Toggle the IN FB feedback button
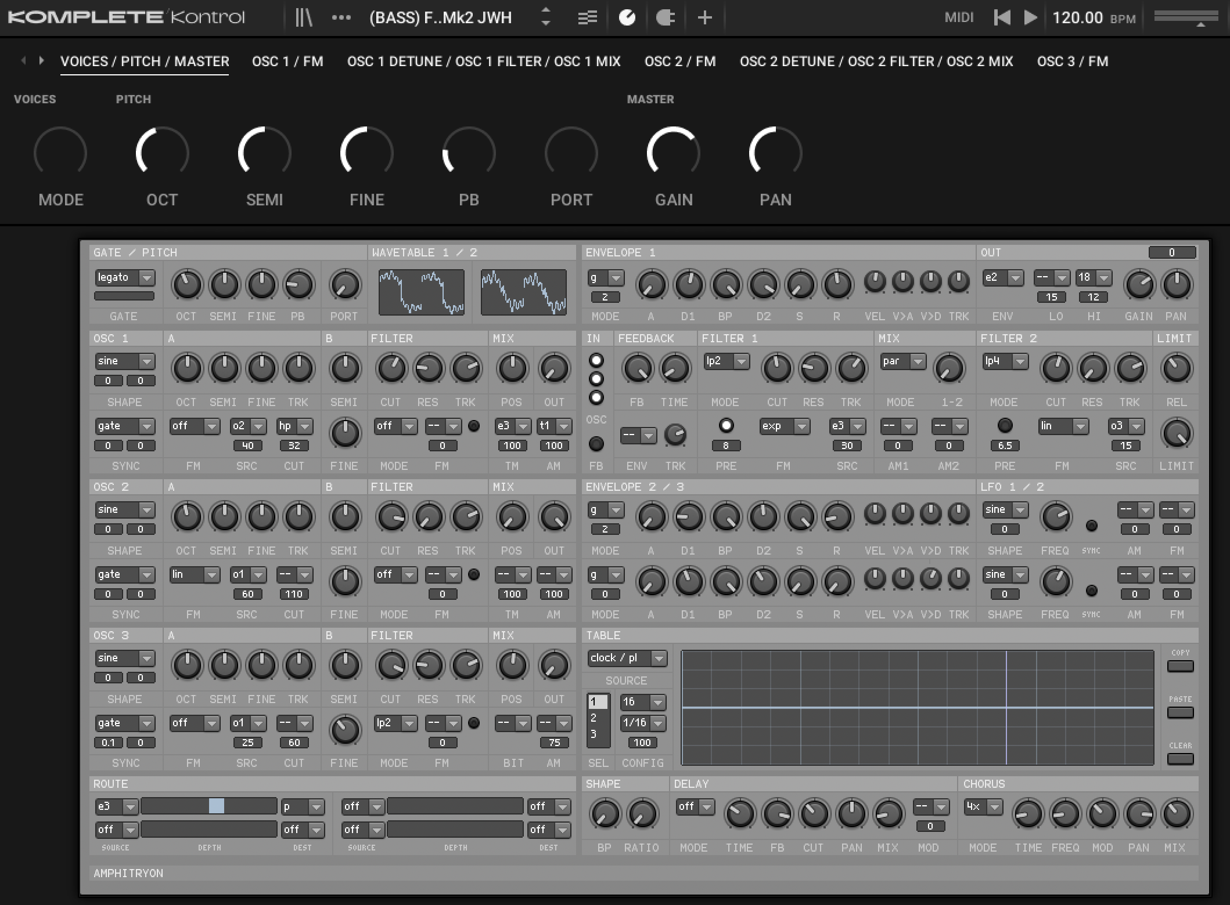This screenshot has height=905, width=1230. [596, 444]
